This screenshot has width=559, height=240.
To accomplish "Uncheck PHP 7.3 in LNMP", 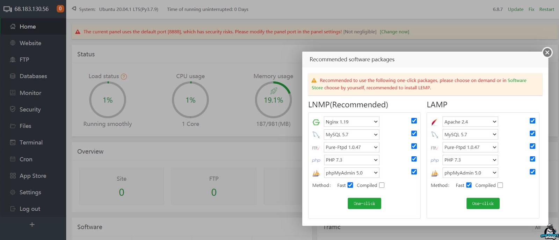I will [414, 159].
